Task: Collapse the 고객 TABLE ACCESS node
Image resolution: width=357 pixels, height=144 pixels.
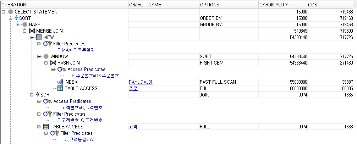Action: click(x=39, y=127)
